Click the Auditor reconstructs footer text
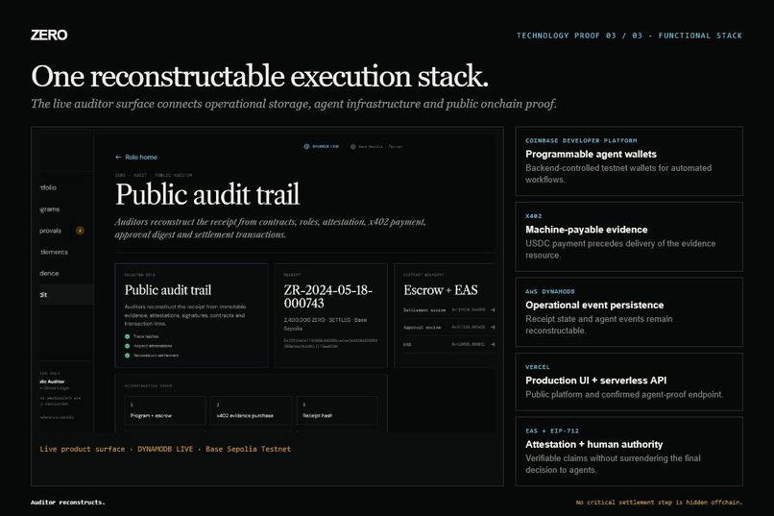Viewport: 774px width, 516px height. [67, 503]
